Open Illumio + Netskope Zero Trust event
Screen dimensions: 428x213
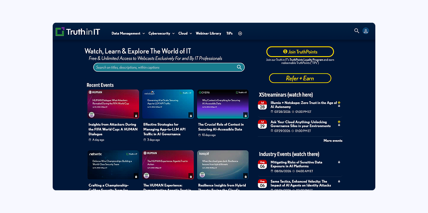click(304, 105)
